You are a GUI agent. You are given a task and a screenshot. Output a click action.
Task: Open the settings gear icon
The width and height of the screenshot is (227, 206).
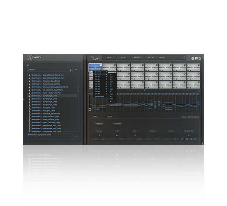tap(200, 58)
